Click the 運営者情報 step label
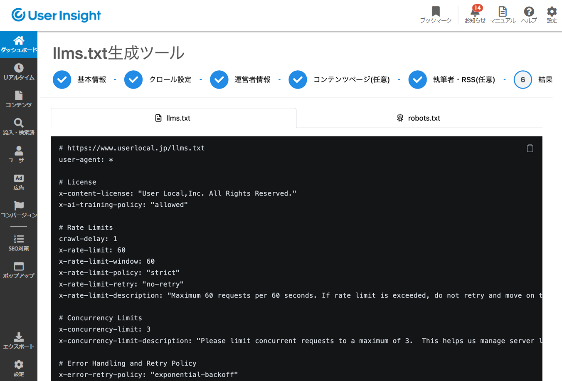562x381 pixels. click(252, 79)
